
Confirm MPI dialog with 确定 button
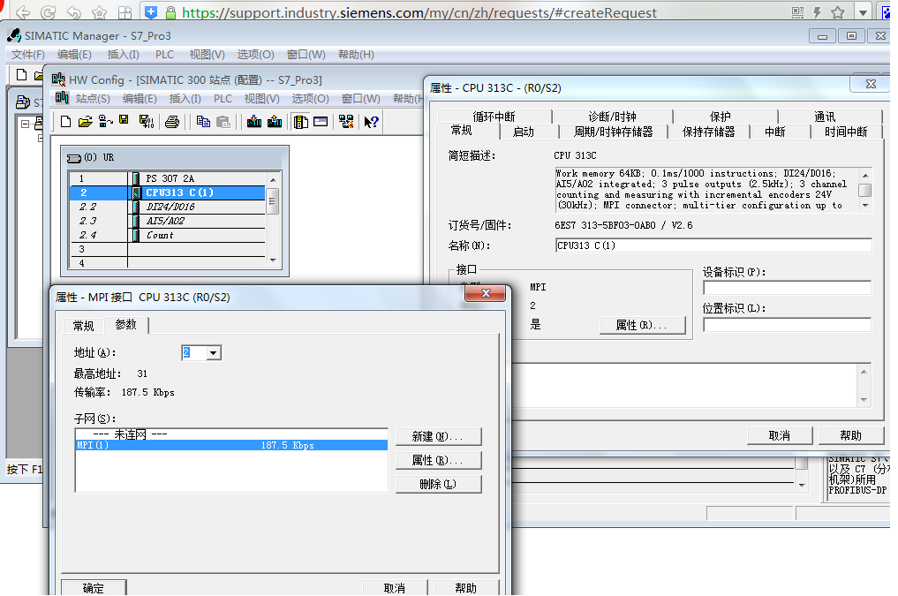[x=94, y=588]
